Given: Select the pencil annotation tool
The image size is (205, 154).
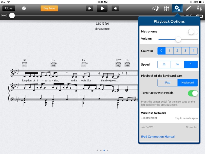Looking at the screenshot, I should click(x=188, y=8).
